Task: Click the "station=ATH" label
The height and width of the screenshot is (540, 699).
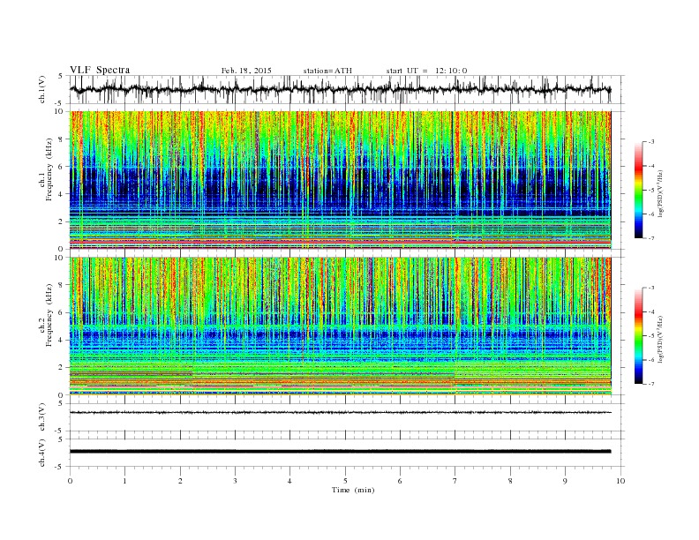Action: [x=327, y=71]
